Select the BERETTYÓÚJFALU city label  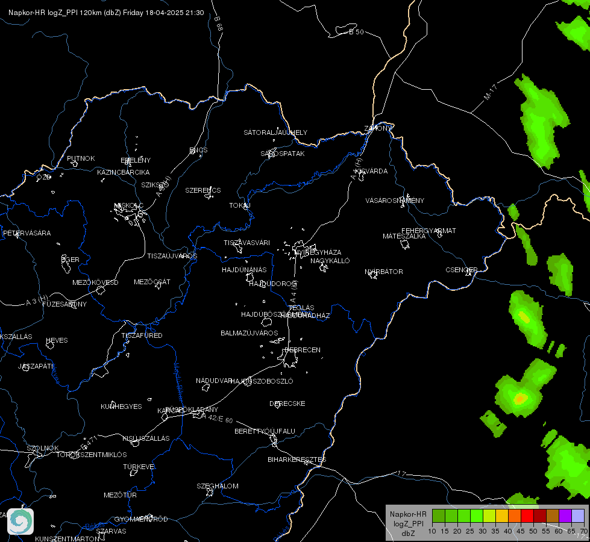(x=265, y=431)
